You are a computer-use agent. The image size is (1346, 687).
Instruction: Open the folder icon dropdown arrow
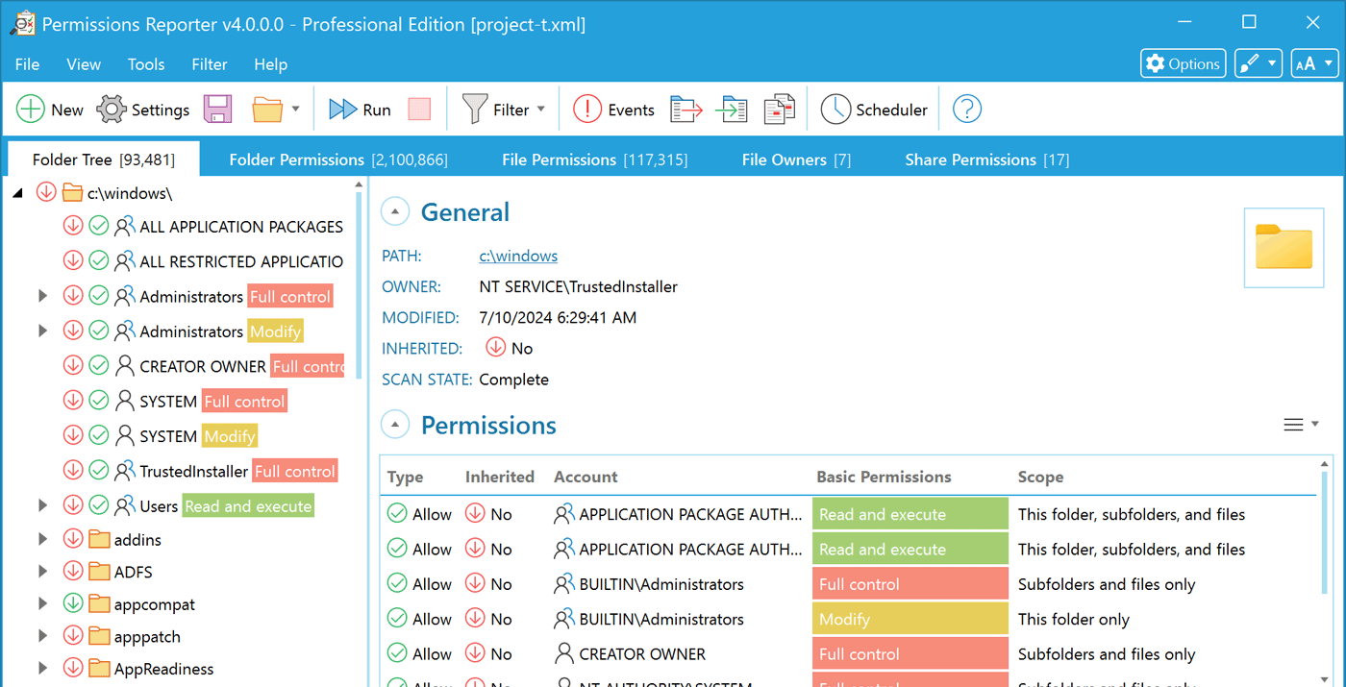295,110
